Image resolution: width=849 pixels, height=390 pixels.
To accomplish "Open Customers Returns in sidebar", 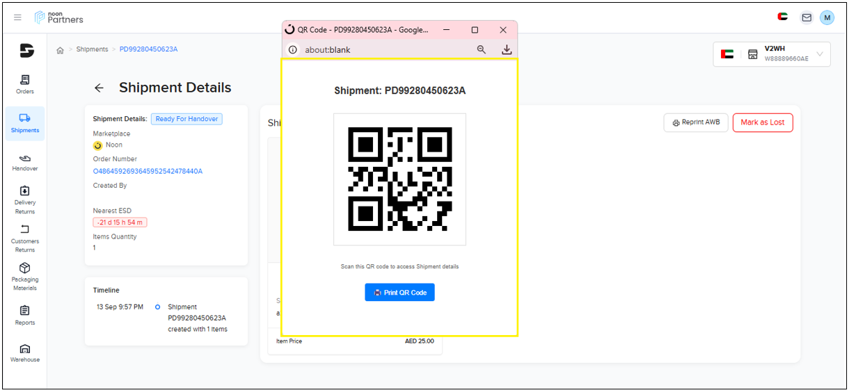I will 25,238.
